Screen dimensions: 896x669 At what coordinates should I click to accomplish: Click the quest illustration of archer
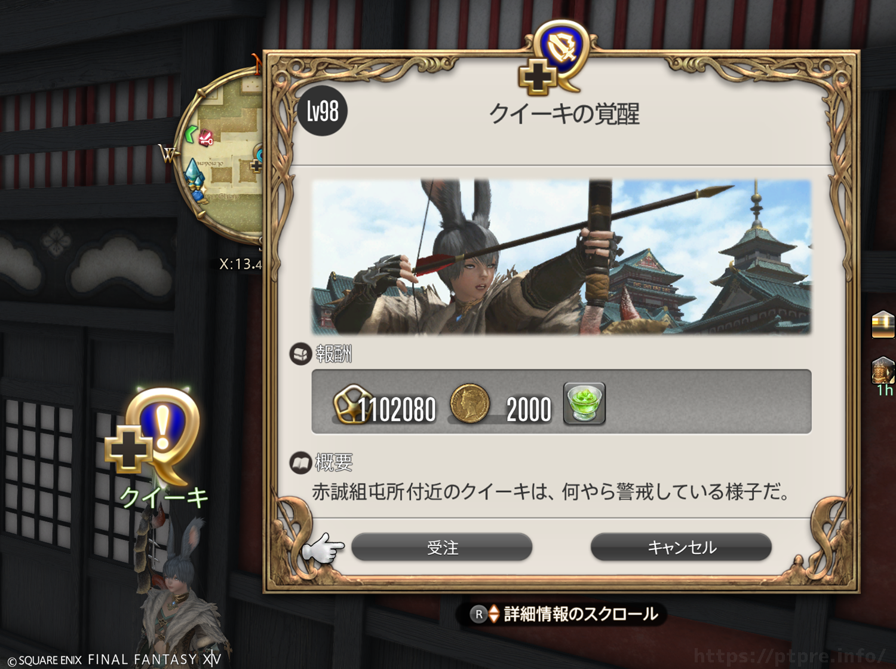click(x=561, y=256)
